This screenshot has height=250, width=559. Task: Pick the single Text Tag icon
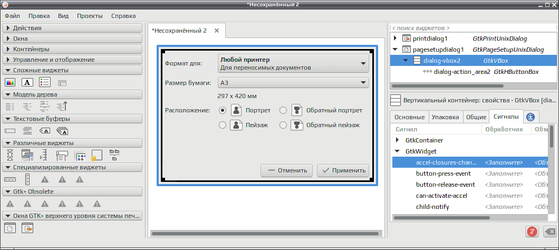pos(45,130)
